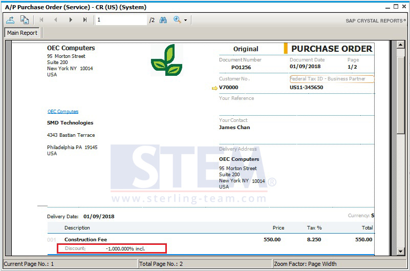This screenshot has height=271, width=410.
Task: Click the Tax % column header
Action: click(314, 228)
